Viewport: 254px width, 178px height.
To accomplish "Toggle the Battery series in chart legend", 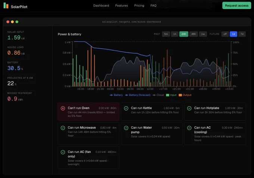I will pyautogui.click(x=116, y=95).
